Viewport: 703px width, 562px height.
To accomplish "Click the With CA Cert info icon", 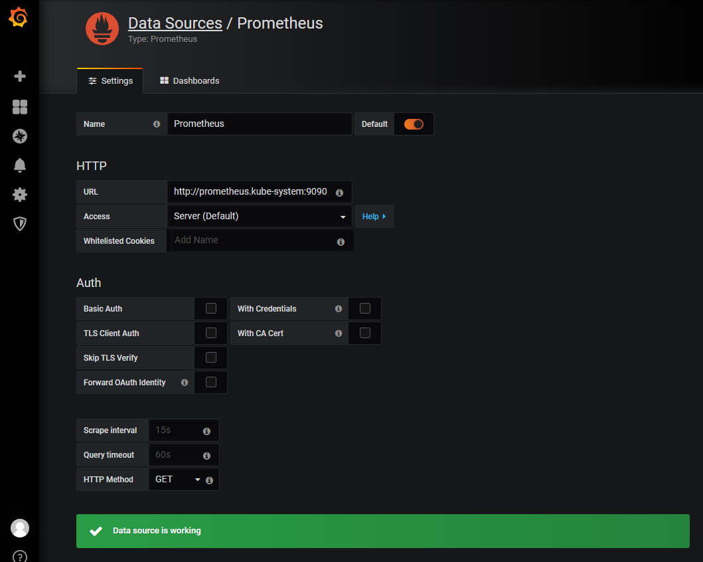I will 339,333.
